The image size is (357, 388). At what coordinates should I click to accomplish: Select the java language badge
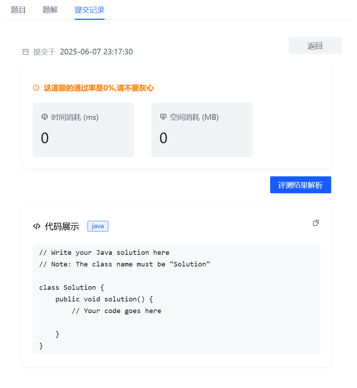(98, 226)
